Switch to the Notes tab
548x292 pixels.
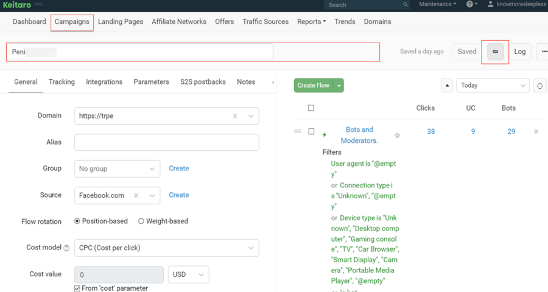coord(246,82)
